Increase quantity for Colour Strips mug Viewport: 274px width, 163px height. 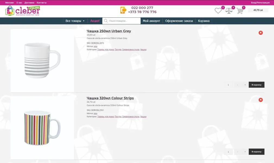point(245,152)
